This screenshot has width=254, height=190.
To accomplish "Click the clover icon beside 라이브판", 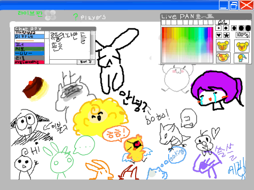I will click(50, 15).
